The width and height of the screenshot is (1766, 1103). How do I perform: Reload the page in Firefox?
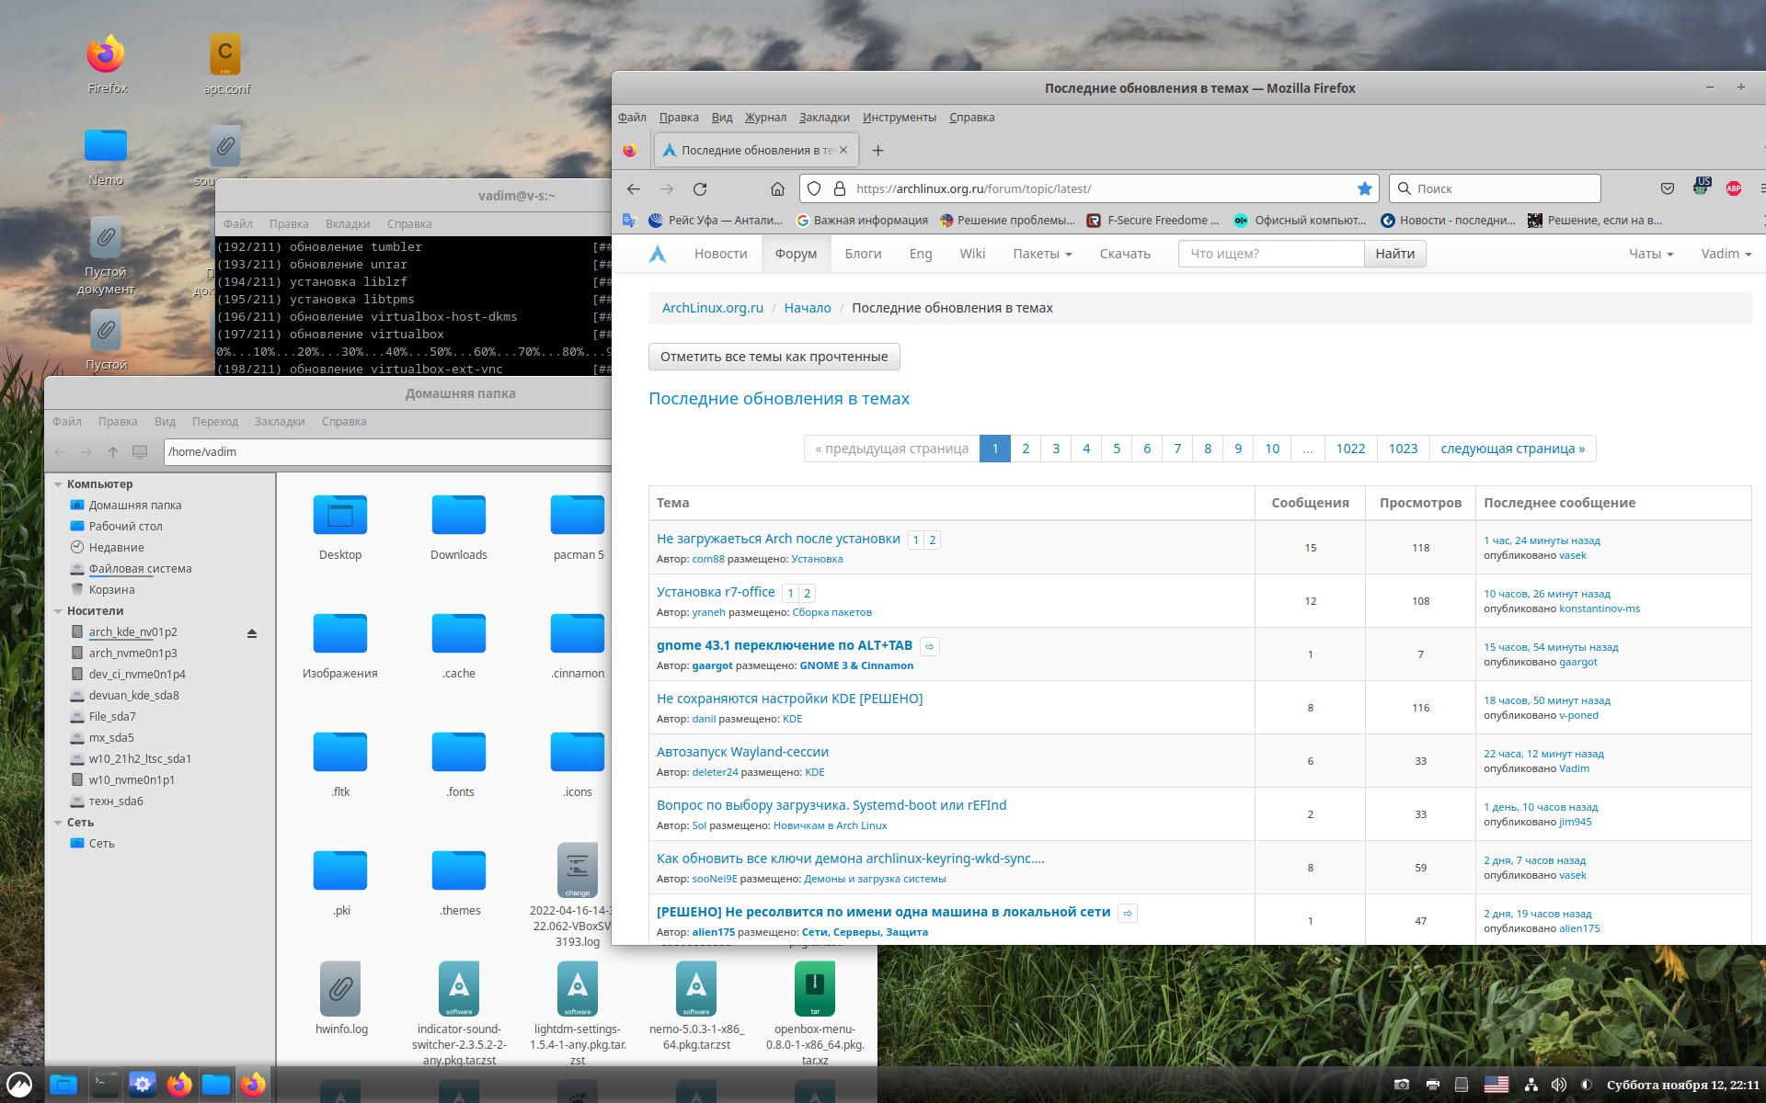tap(700, 188)
